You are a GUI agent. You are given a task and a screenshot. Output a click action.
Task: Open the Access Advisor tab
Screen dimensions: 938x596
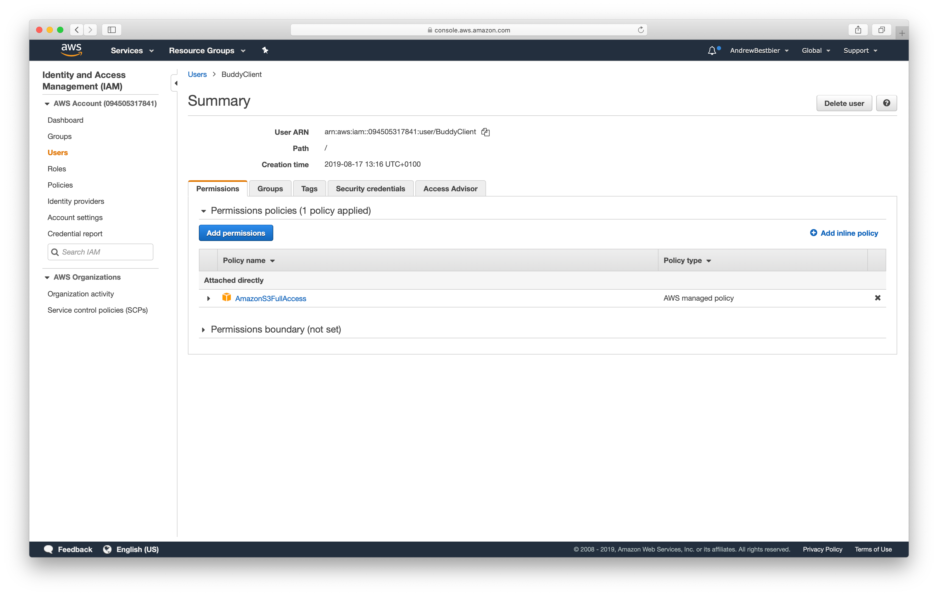pos(450,189)
